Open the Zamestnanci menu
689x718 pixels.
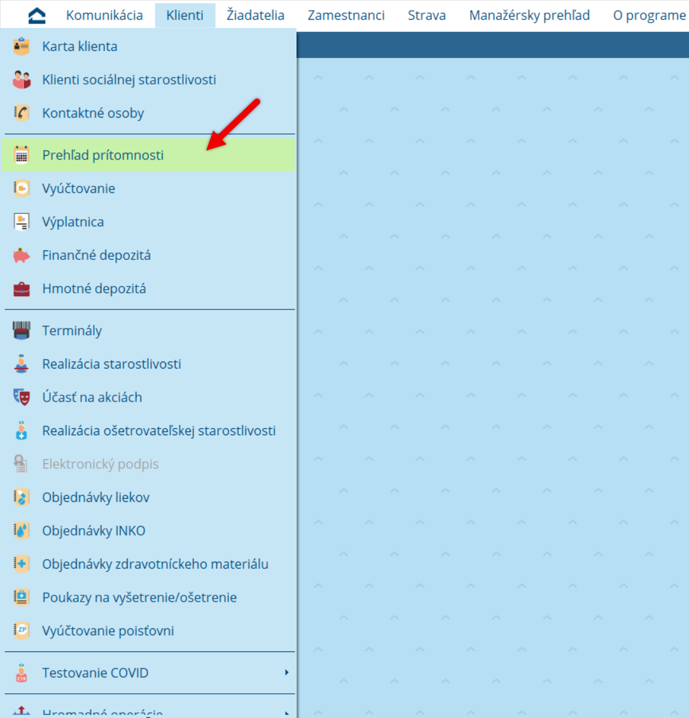pyautogui.click(x=346, y=16)
